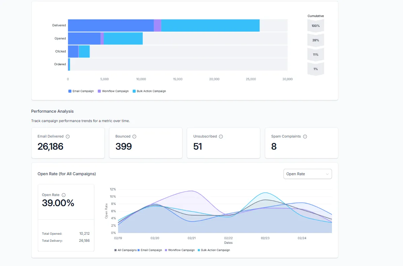Toggle Workflow Campaign series in line chart legend
Screen dimensions: 403x266
[180, 250]
